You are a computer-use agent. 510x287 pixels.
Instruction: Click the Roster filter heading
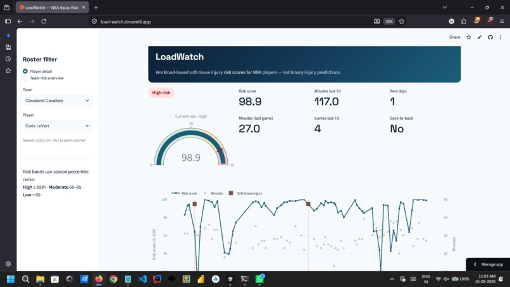click(40, 60)
